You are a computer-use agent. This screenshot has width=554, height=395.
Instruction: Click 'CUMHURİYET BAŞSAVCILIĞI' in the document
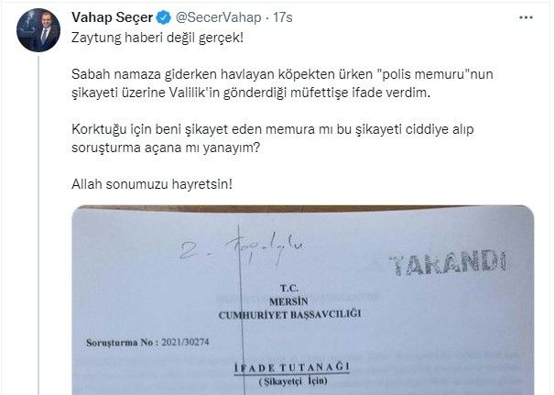pos(289,314)
